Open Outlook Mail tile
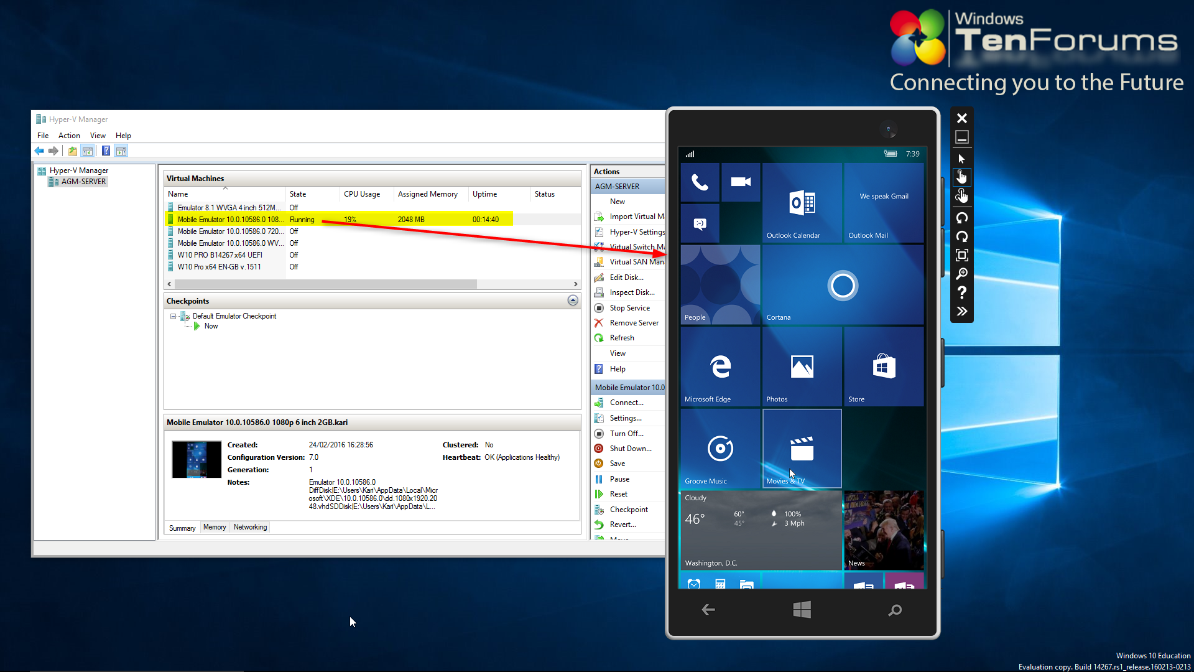Screen dimensions: 1194x672 [884, 203]
